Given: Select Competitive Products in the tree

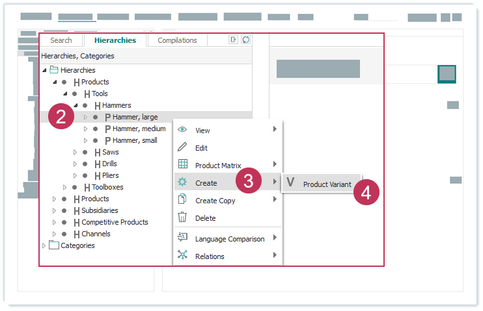Looking at the screenshot, I should click(114, 222).
